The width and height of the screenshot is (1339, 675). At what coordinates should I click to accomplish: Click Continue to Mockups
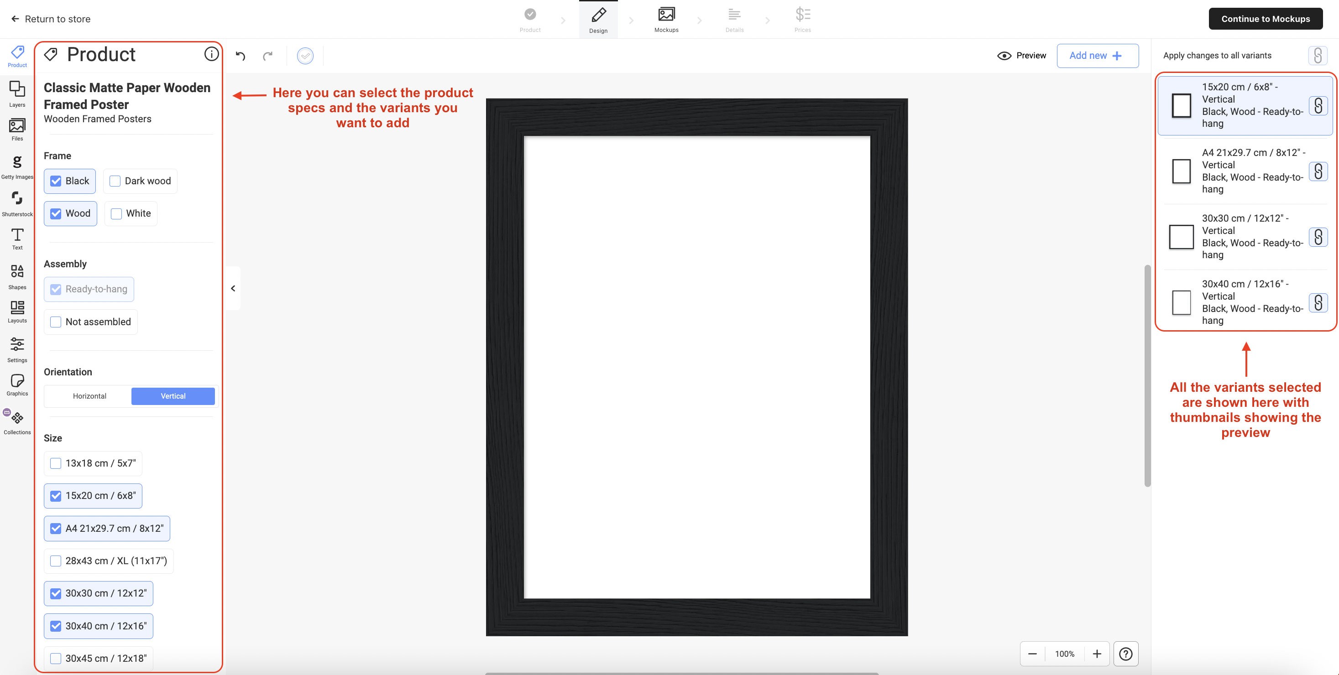pos(1266,19)
